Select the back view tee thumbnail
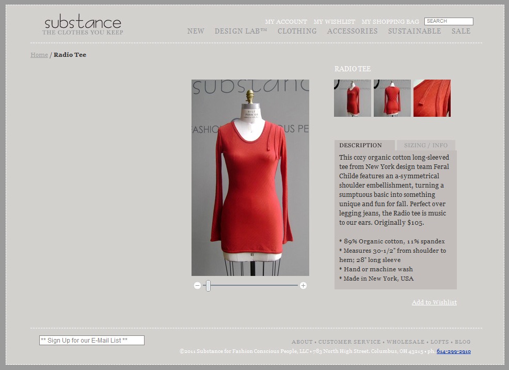 pos(392,98)
